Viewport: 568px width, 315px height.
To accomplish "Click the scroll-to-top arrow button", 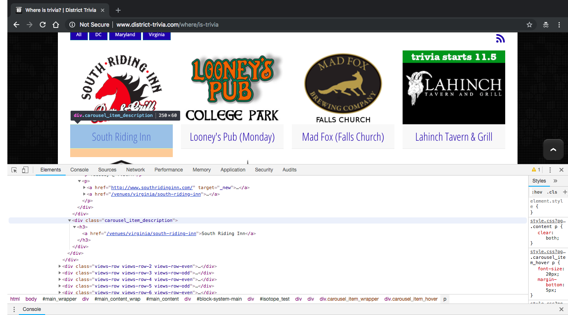I will [x=553, y=150].
